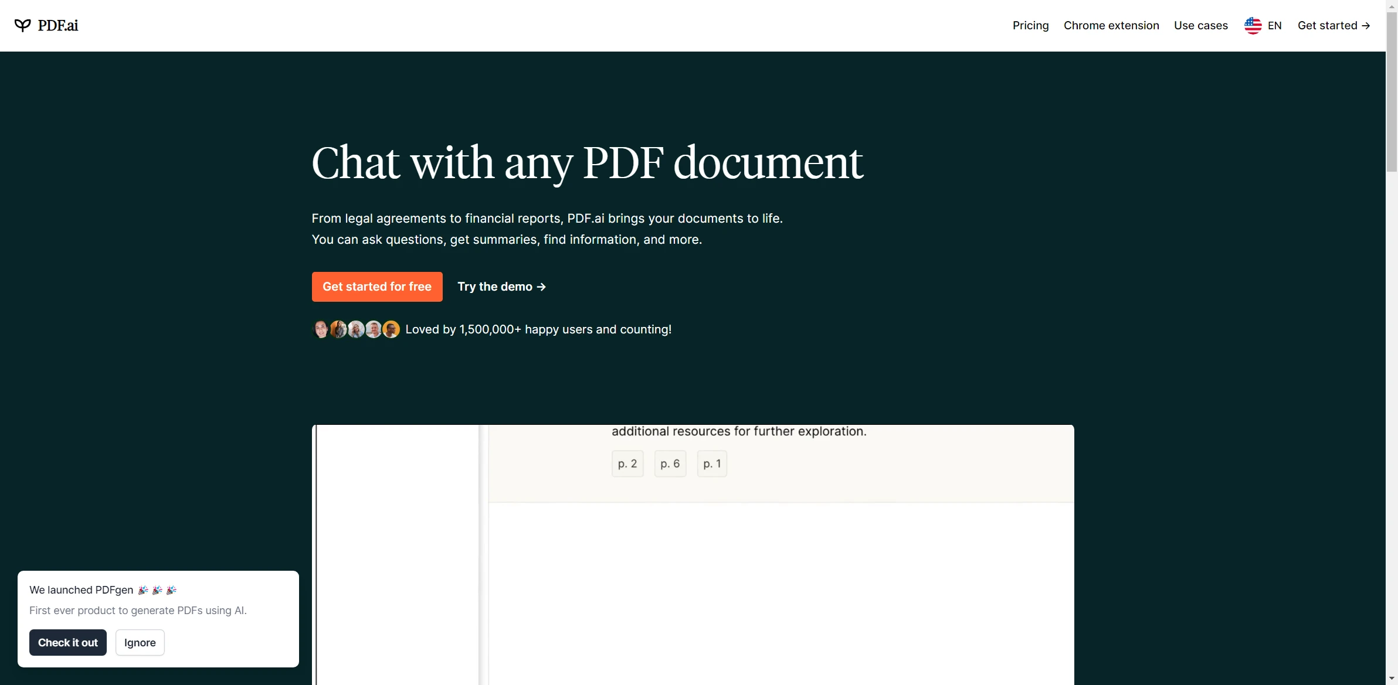The image size is (1398, 685).
Task: Open the Chrome extension link
Action: [x=1111, y=25]
